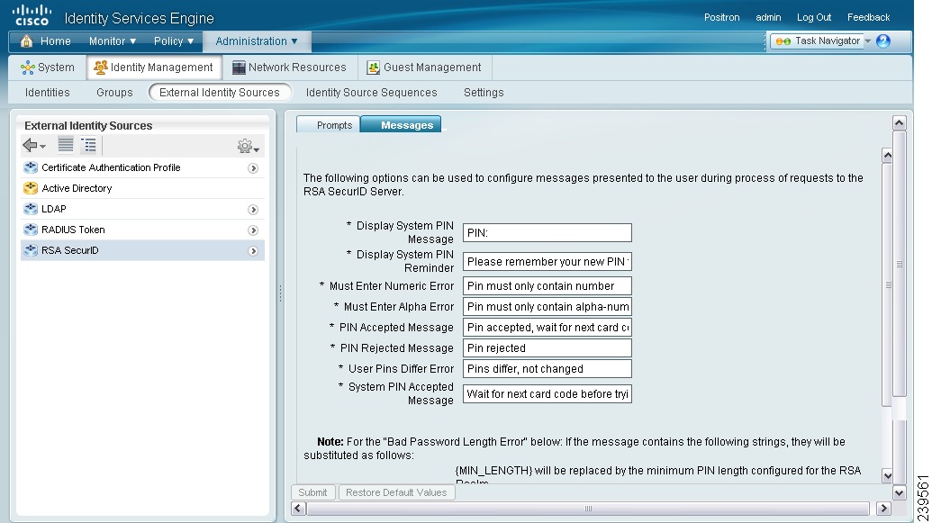Click the inner form scrollbar up arrow
932x523 pixels.
click(887, 156)
